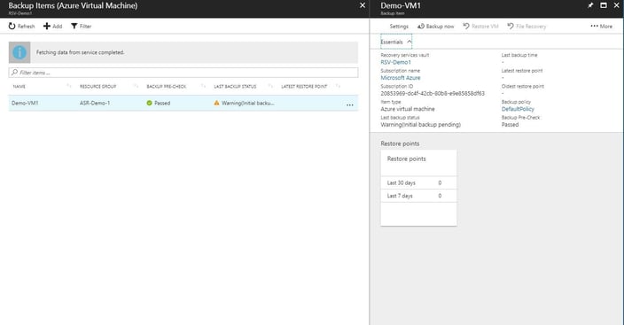The image size is (624, 325).
Task: Select the Demo-VM1 row name
Action: click(x=25, y=103)
